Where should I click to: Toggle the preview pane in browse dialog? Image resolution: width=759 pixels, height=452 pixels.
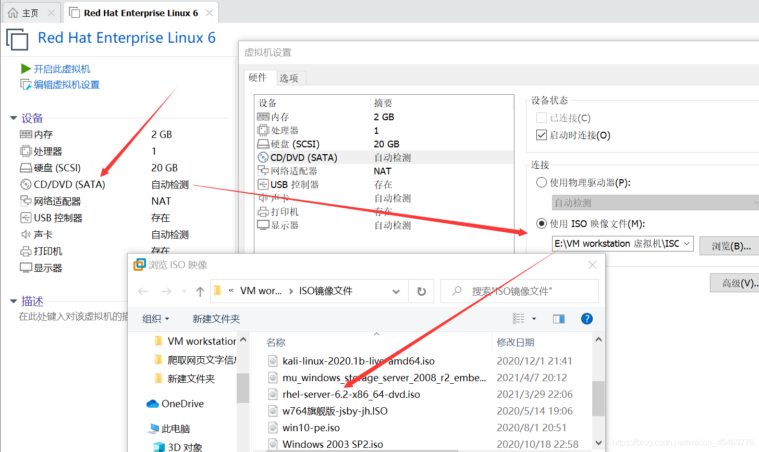[x=559, y=319]
